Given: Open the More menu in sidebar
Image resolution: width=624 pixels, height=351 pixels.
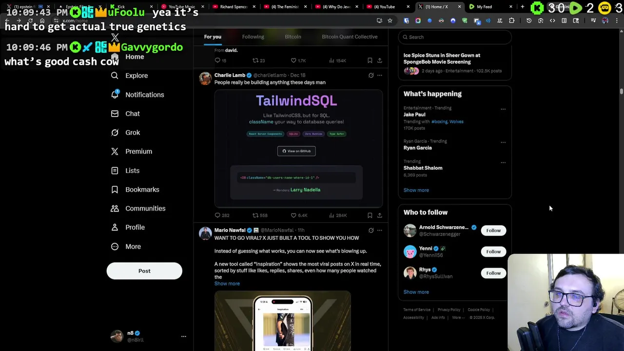Looking at the screenshot, I should point(126,247).
